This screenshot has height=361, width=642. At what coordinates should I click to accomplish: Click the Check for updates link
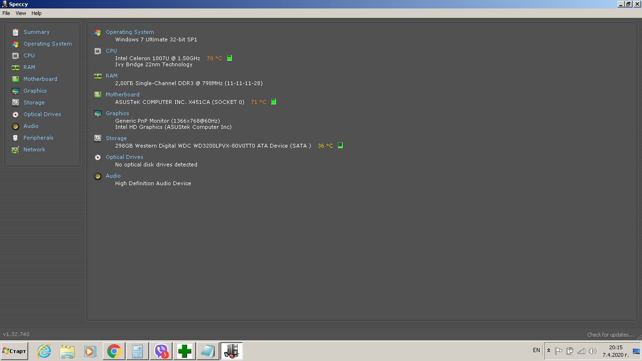coord(610,335)
